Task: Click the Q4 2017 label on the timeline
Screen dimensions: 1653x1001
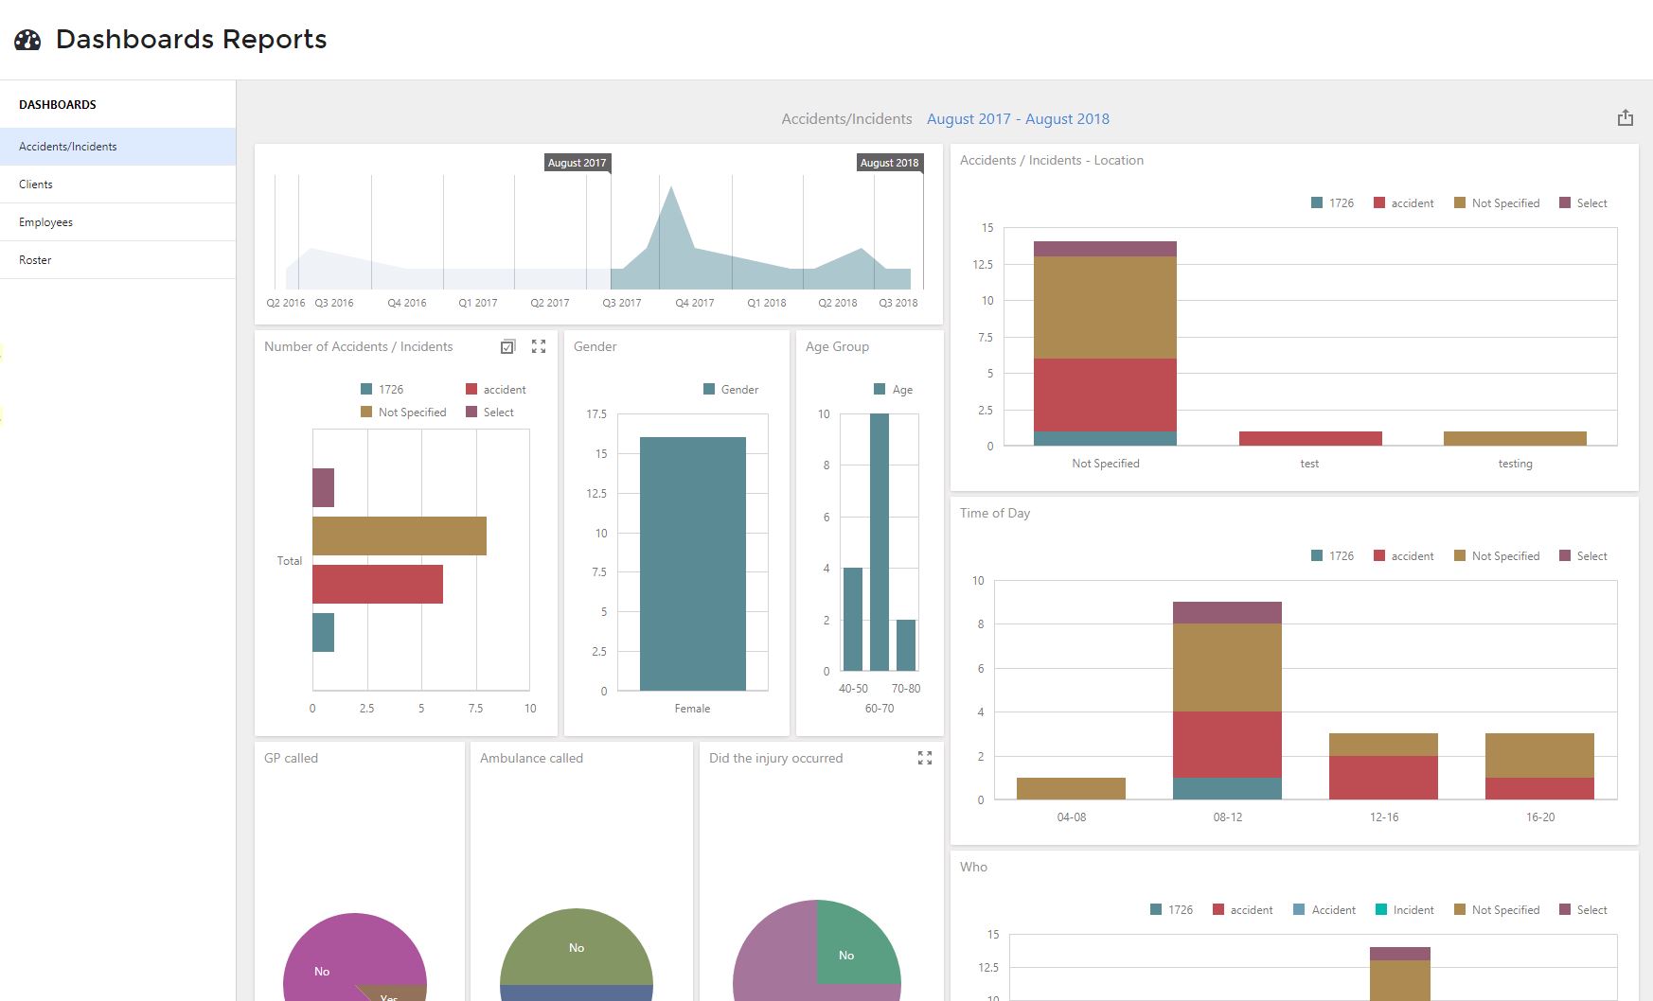Action: pyautogui.click(x=694, y=303)
